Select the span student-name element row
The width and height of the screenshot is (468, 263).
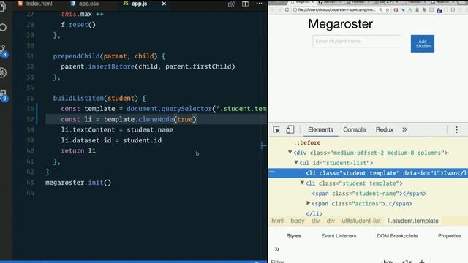click(369, 194)
